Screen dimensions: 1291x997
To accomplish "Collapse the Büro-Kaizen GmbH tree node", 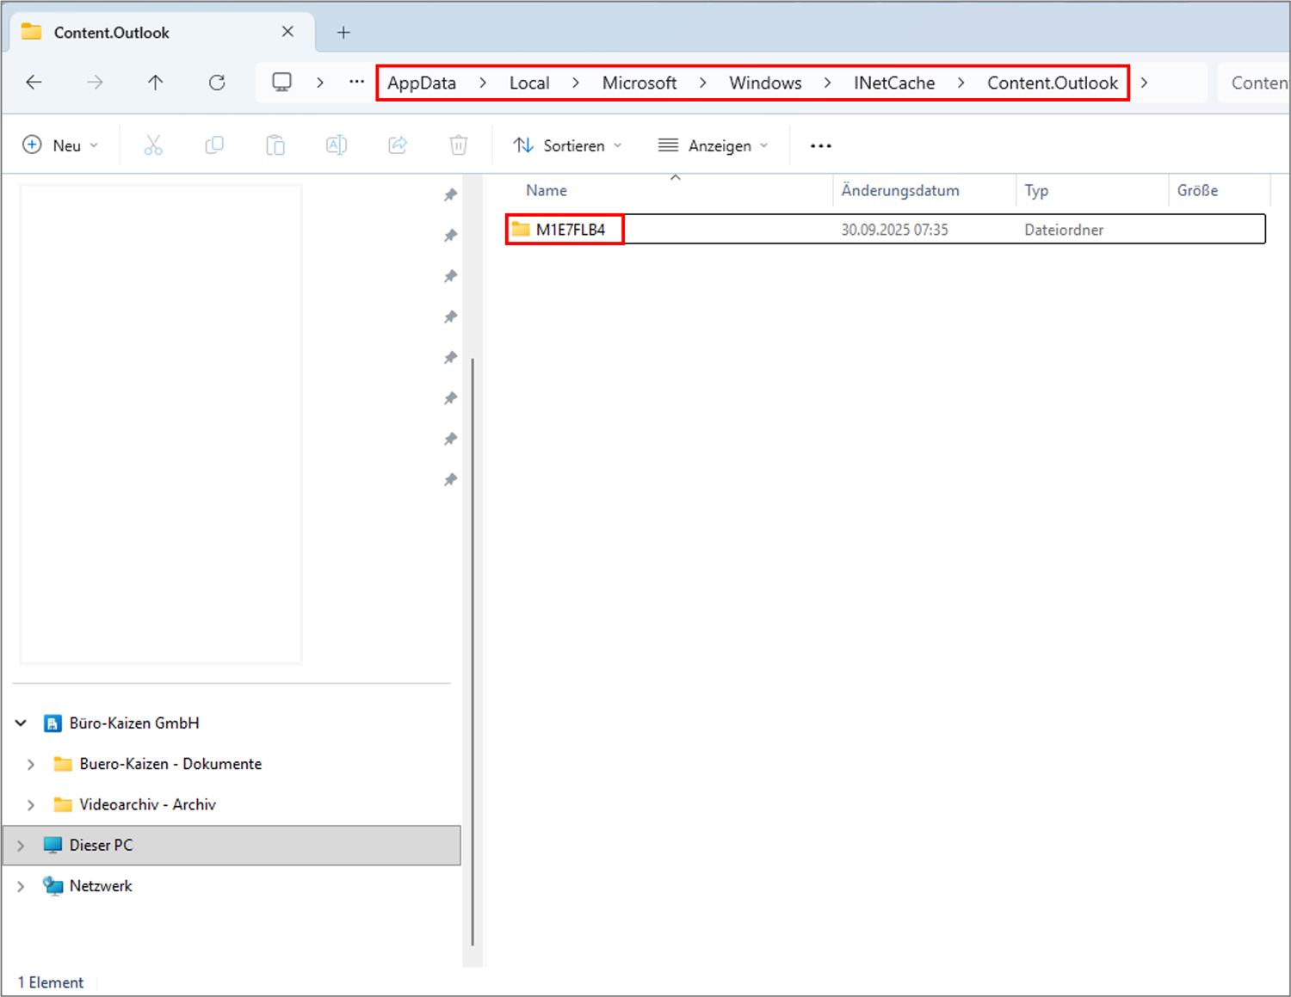I will pyautogui.click(x=21, y=723).
